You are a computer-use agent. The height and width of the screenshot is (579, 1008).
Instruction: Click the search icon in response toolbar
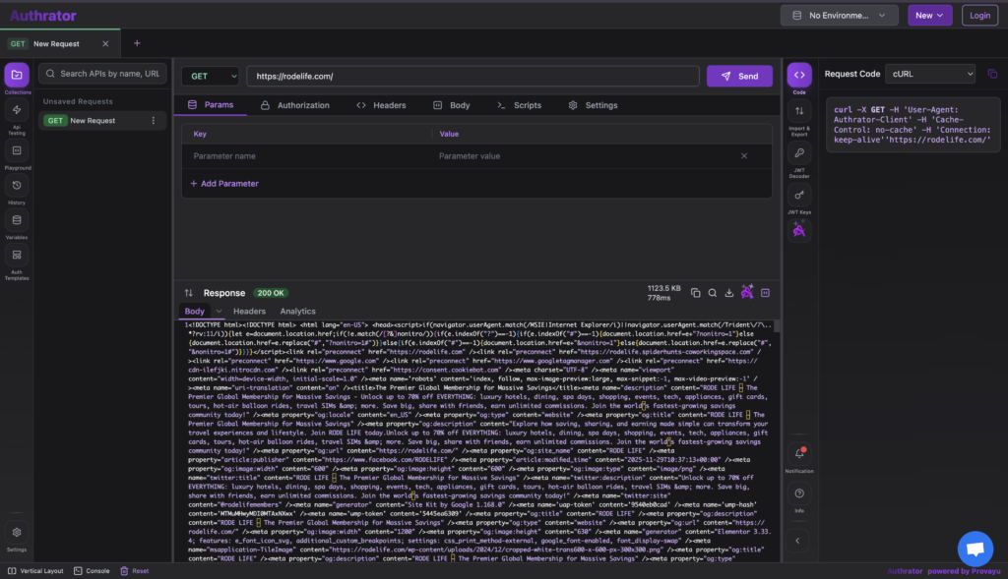[712, 293]
